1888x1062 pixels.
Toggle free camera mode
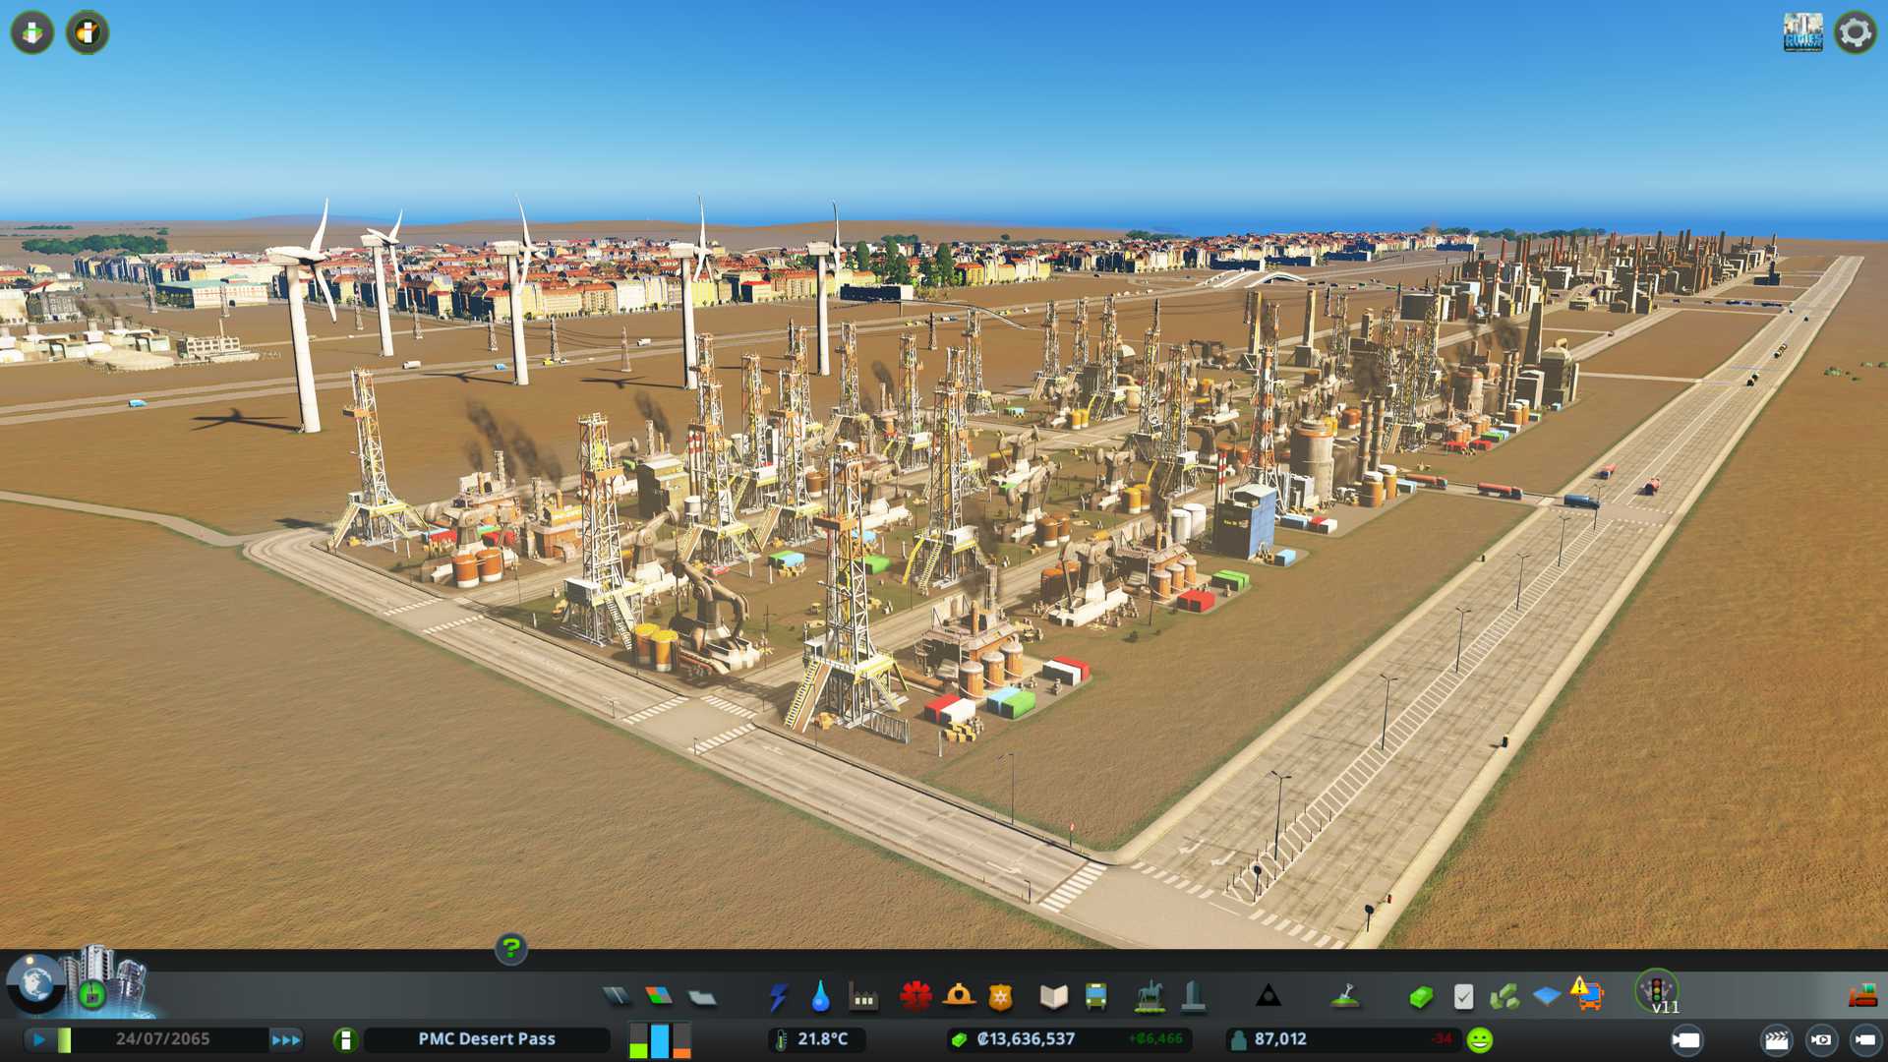point(1864,1039)
